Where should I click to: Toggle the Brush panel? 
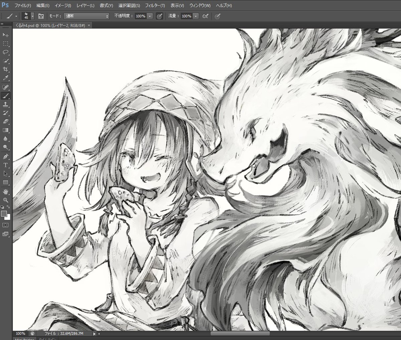click(x=41, y=16)
